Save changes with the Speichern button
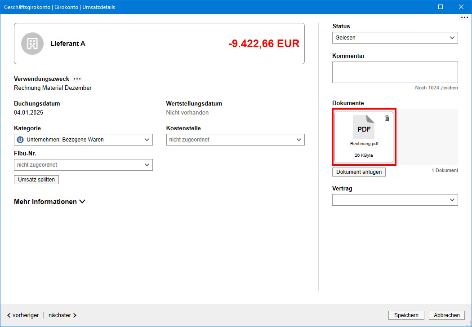This screenshot has height=327, width=472. click(406, 315)
